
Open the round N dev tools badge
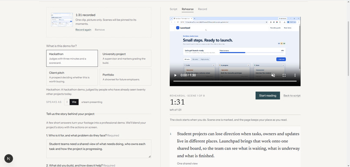click(9, 158)
